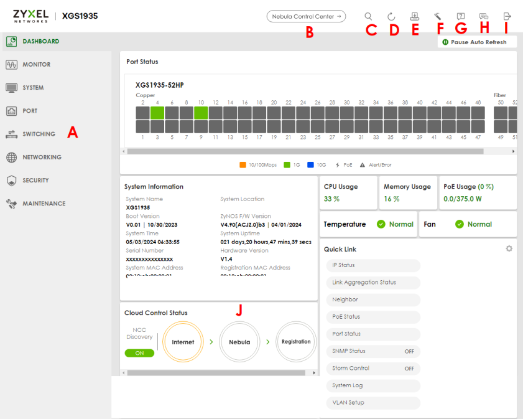
Task: Open Link Aggregation Status quick link
Action: (x=373, y=283)
